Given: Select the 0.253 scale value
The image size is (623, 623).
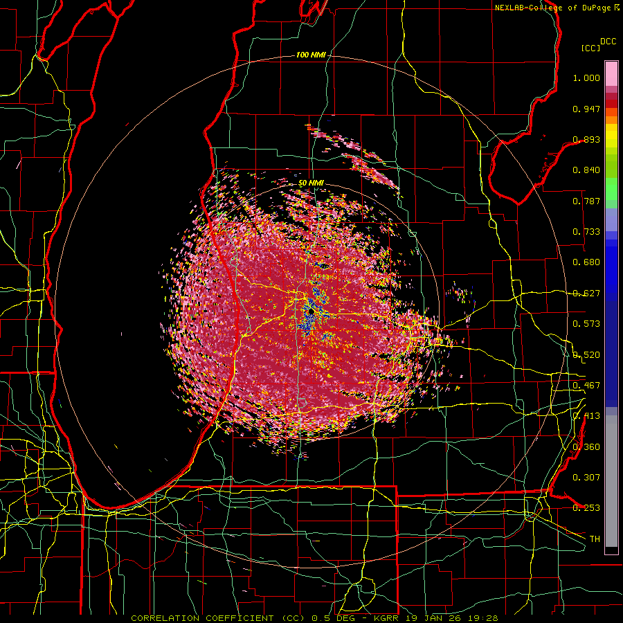Looking at the screenshot, I should coord(586,508).
